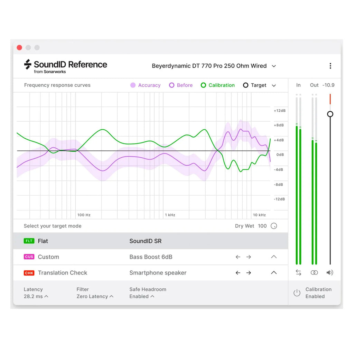This screenshot has width=354, height=354.
Task: Toggle the Target curve display
Action: (255, 85)
